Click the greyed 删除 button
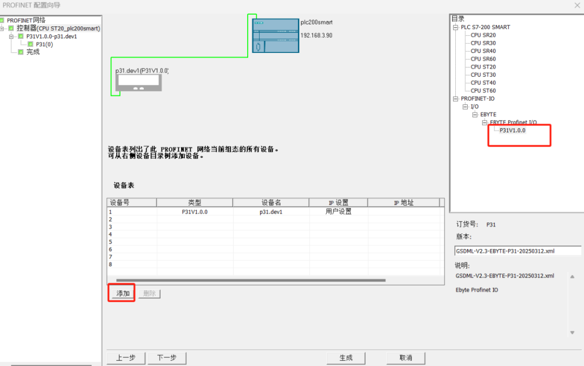Viewport: 584px width, 366px height. point(149,294)
